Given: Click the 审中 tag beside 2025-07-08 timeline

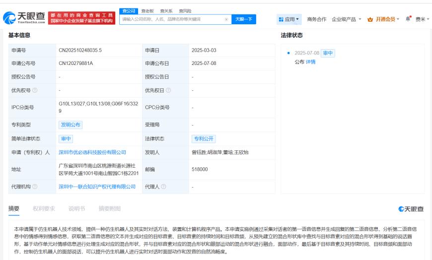Looking at the screenshot, I should (x=328, y=53).
